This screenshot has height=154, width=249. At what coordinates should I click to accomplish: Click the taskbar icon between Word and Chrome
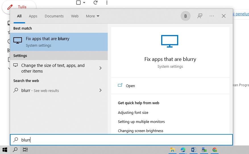coord(204,150)
